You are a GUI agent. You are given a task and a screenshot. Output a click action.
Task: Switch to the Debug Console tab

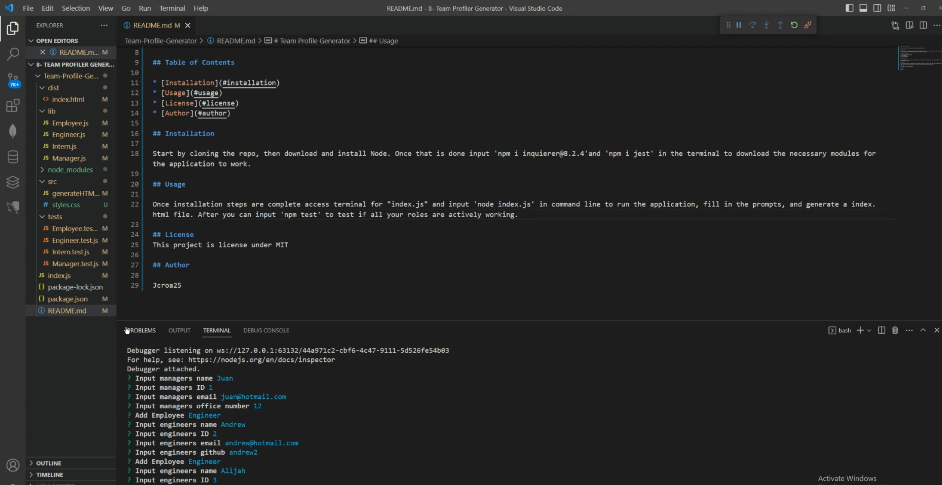(266, 330)
